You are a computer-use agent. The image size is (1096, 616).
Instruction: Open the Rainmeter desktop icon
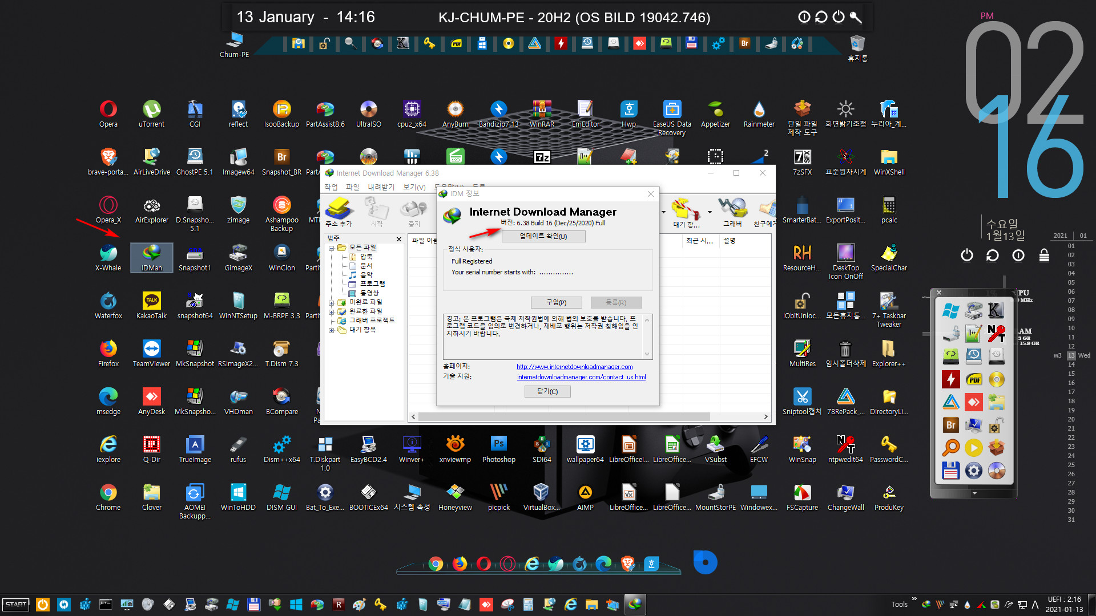(759, 114)
